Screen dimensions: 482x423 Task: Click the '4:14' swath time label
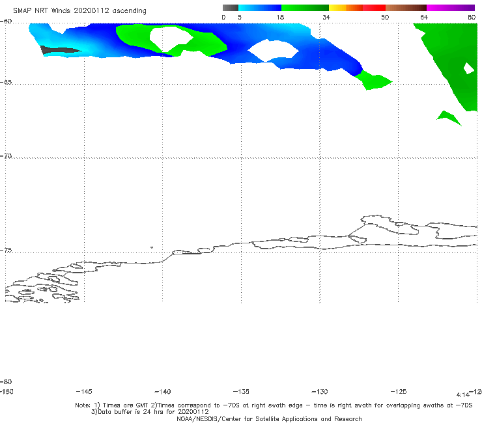pyautogui.click(x=462, y=395)
